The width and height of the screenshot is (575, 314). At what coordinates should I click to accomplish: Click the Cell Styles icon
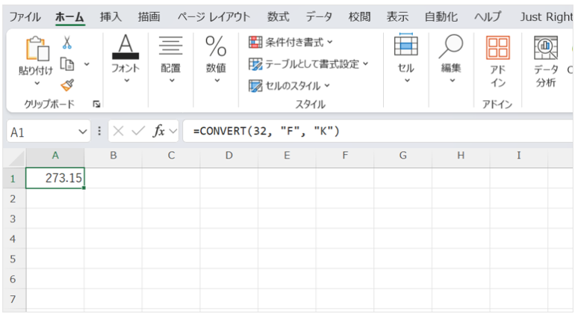(x=255, y=86)
